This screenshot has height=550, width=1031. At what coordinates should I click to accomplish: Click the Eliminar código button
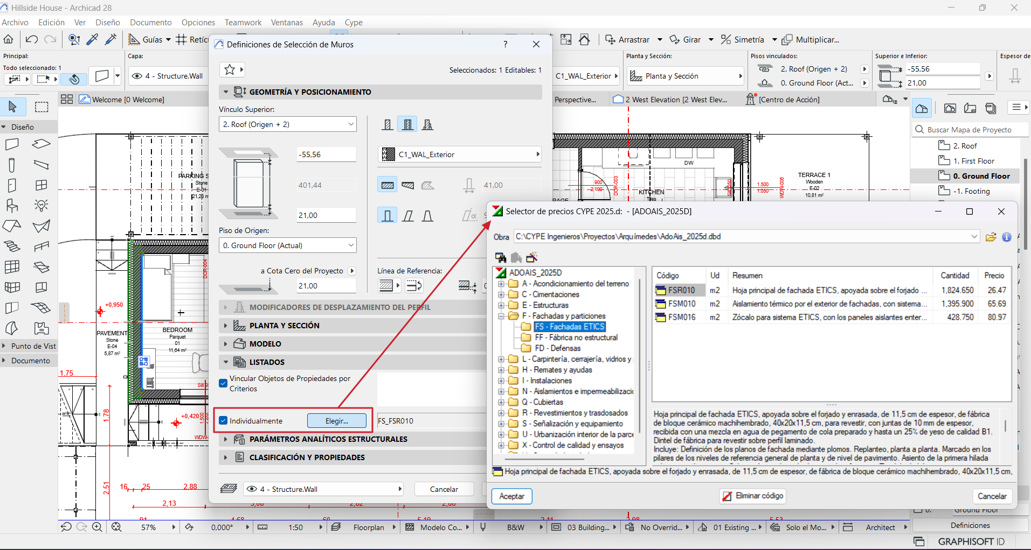[x=752, y=496]
